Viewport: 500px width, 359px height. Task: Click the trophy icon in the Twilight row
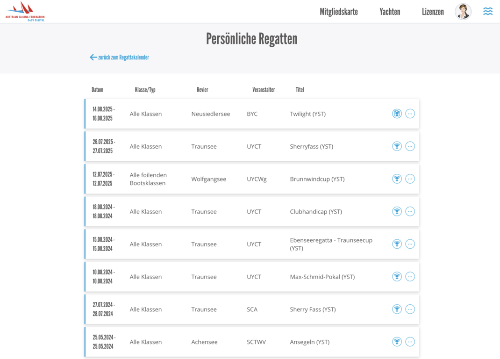(x=397, y=114)
